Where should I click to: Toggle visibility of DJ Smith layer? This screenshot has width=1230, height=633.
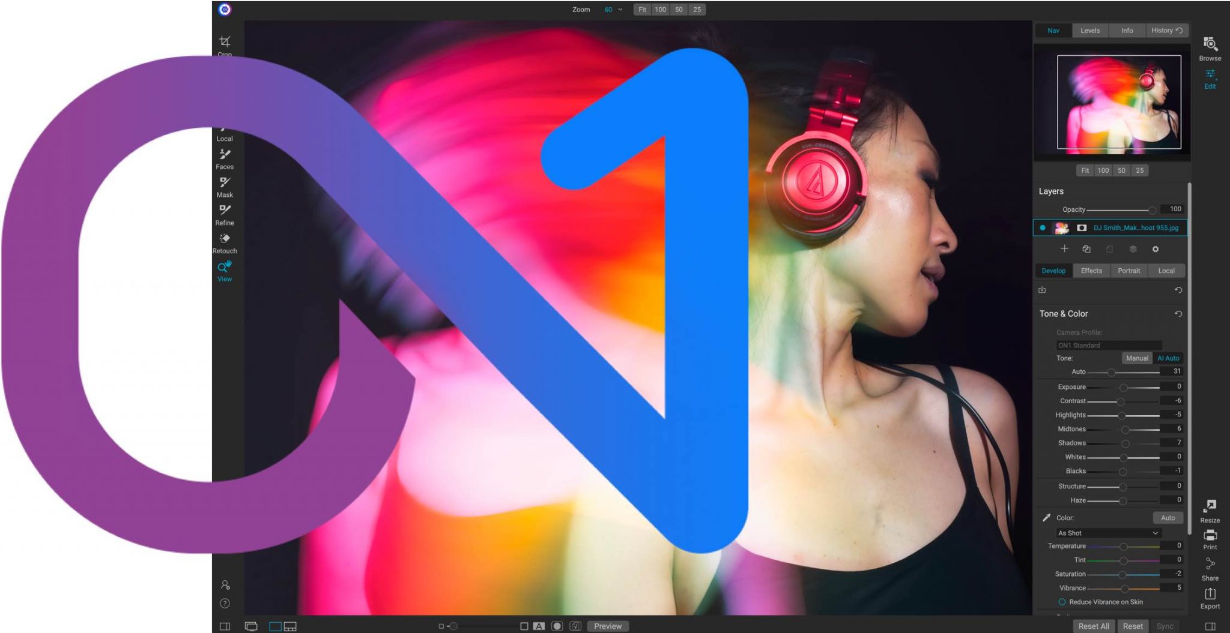pos(1043,228)
